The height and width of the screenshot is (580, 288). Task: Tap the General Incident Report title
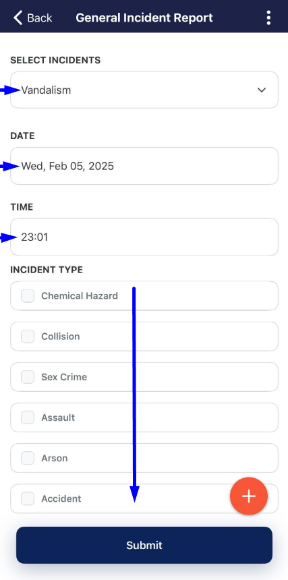click(x=144, y=18)
